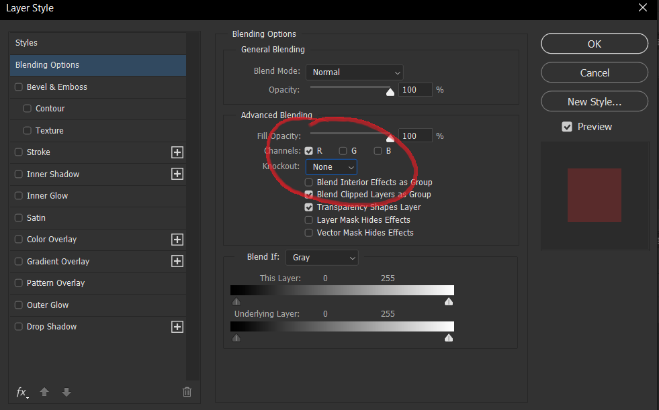
Task: Click the Fill Opacity value field
Action: pos(415,136)
